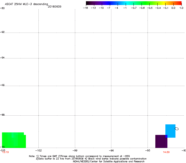Viewport: 186px width, 163px height.
Task: Click the -0.7 color bar label
Action: pos(134,8)
